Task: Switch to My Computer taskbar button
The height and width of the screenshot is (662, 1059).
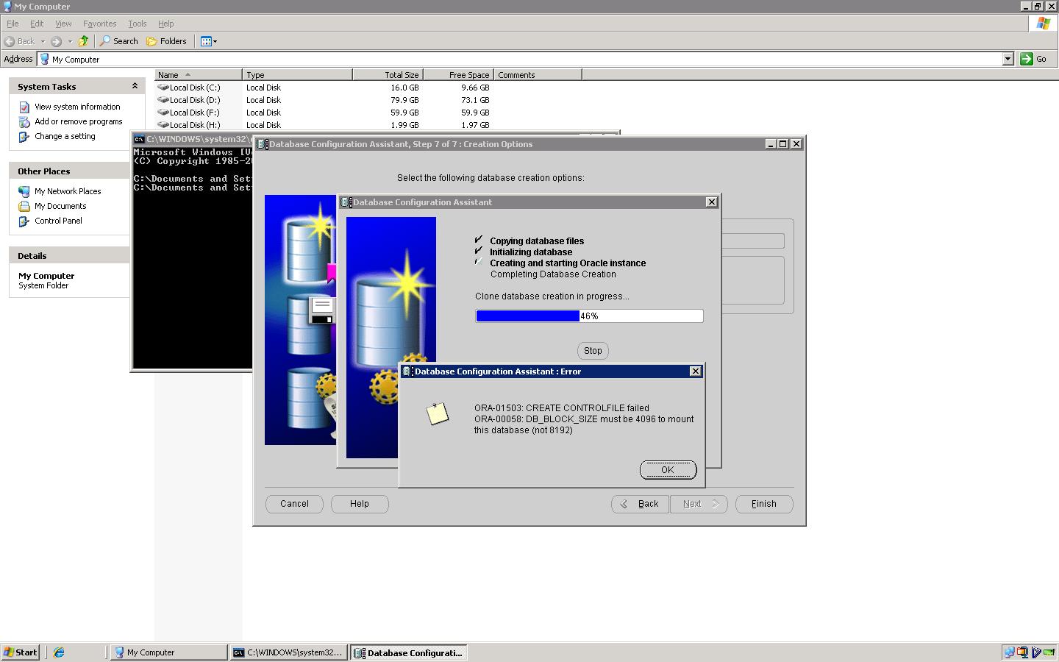Action: point(168,652)
